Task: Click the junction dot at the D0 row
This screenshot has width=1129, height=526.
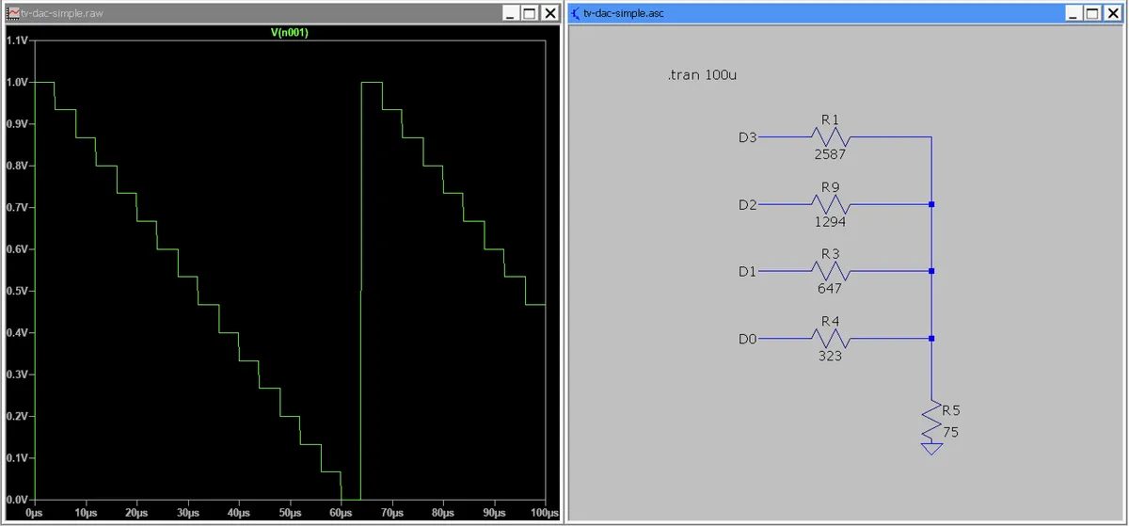Action: (x=931, y=339)
